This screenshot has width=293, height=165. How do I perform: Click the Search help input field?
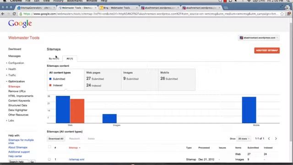(x=18, y=161)
